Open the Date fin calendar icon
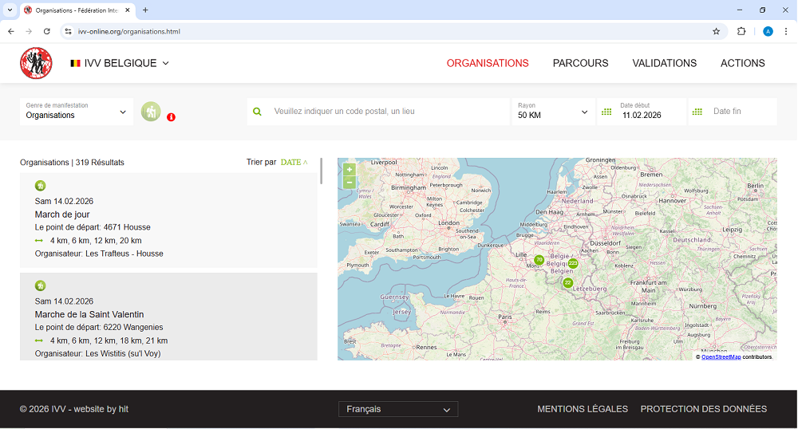 click(x=697, y=112)
